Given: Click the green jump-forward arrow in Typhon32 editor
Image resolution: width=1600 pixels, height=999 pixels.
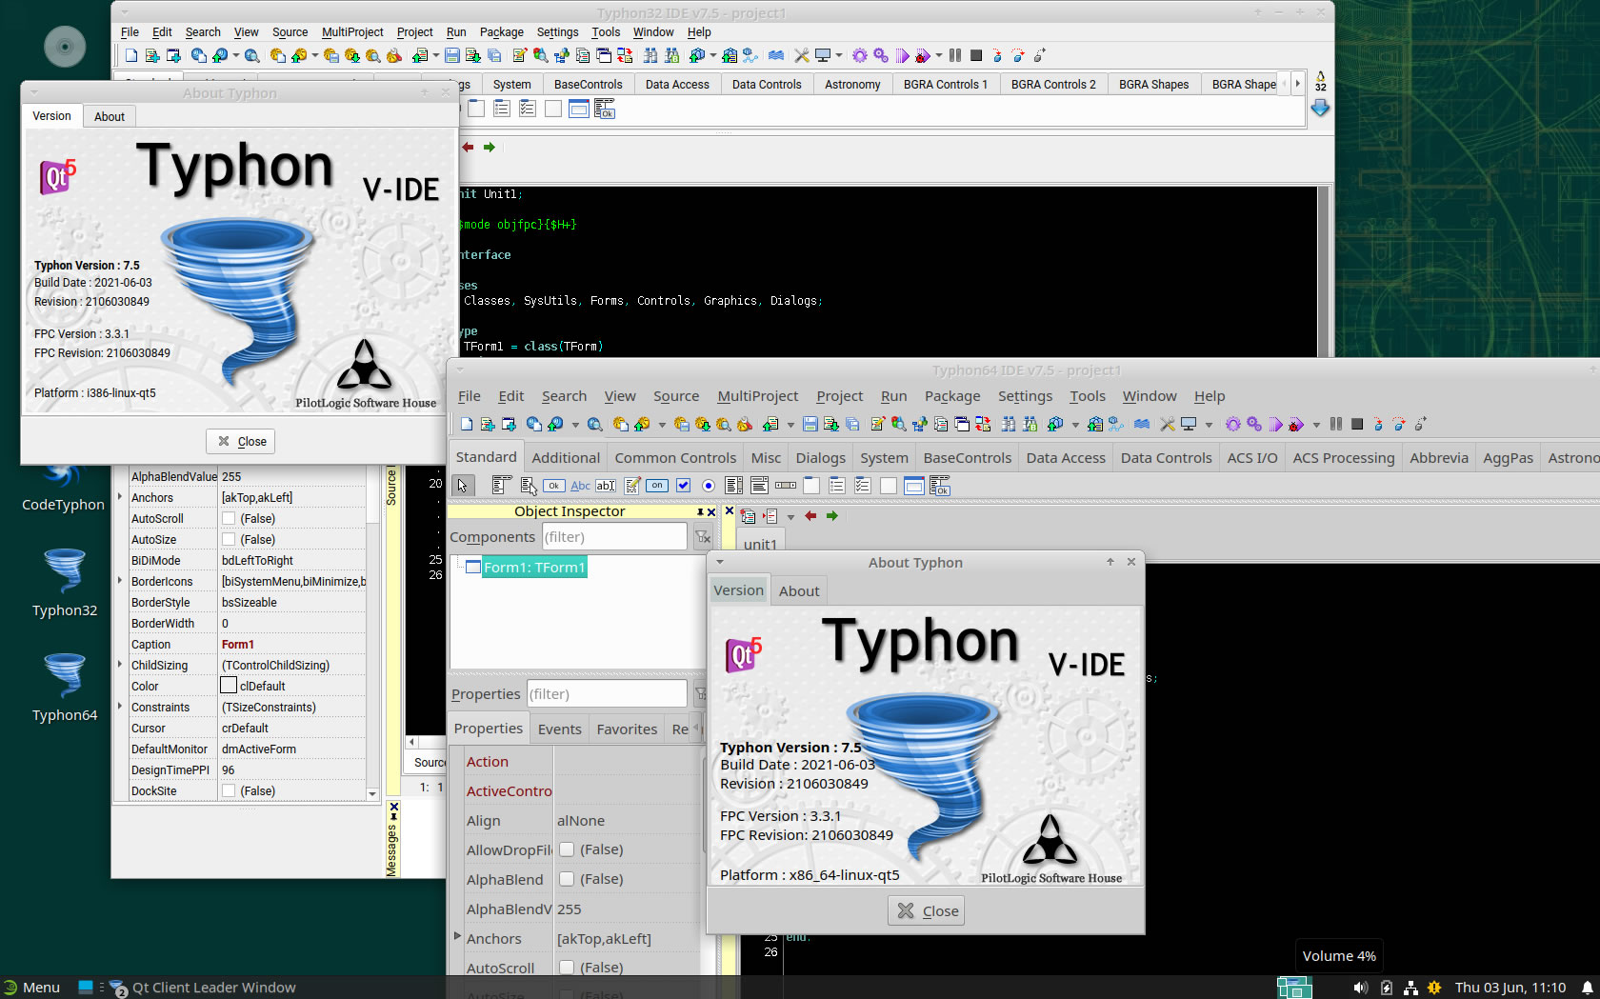Looking at the screenshot, I should point(490,147).
